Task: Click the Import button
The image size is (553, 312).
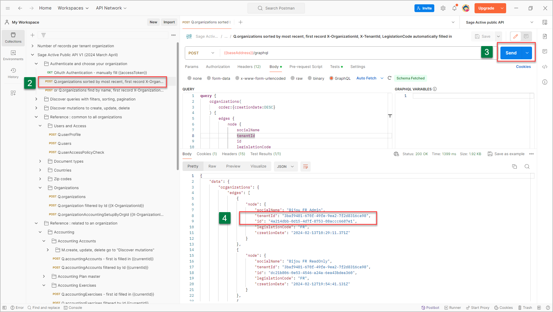Action: coord(169,22)
